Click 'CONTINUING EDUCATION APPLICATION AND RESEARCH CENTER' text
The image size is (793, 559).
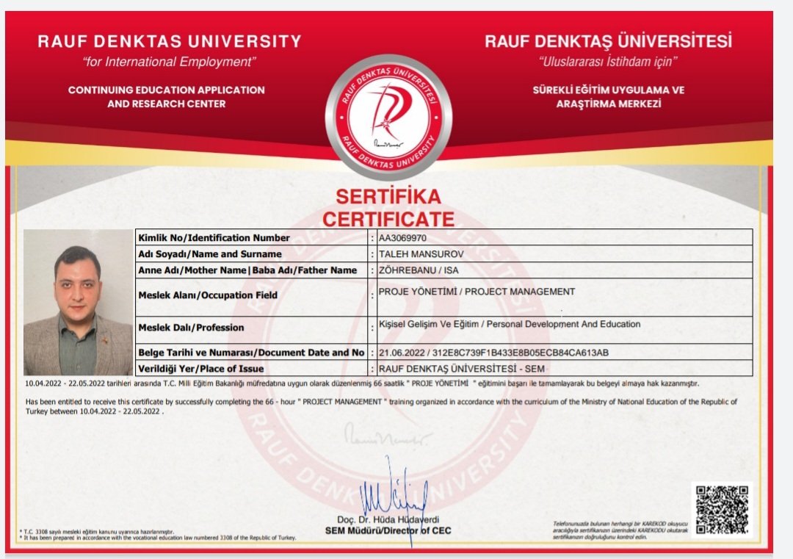click(x=167, y=97)
